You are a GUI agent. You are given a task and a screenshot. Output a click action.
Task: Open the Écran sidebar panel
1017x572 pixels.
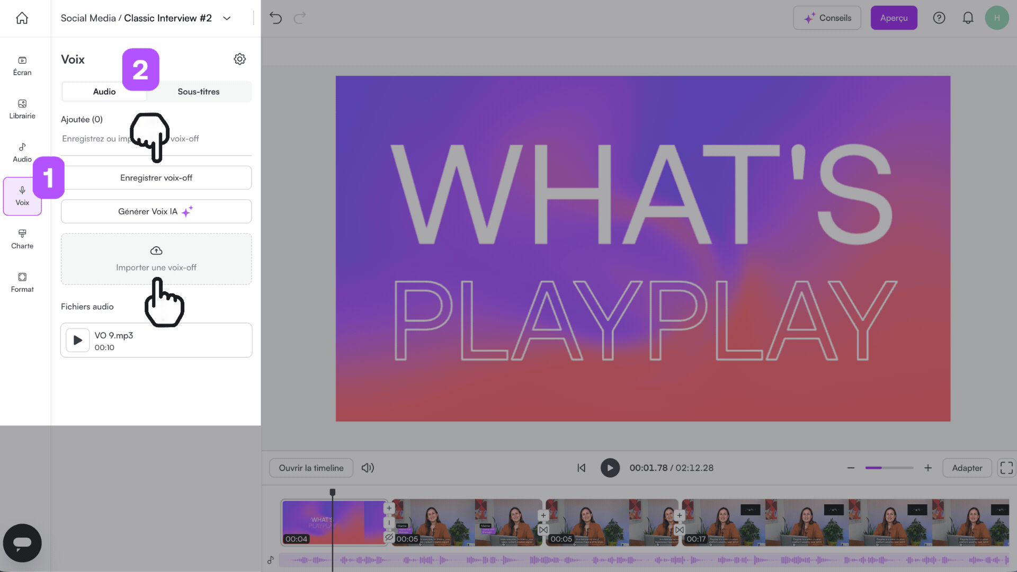pos(22,66)
